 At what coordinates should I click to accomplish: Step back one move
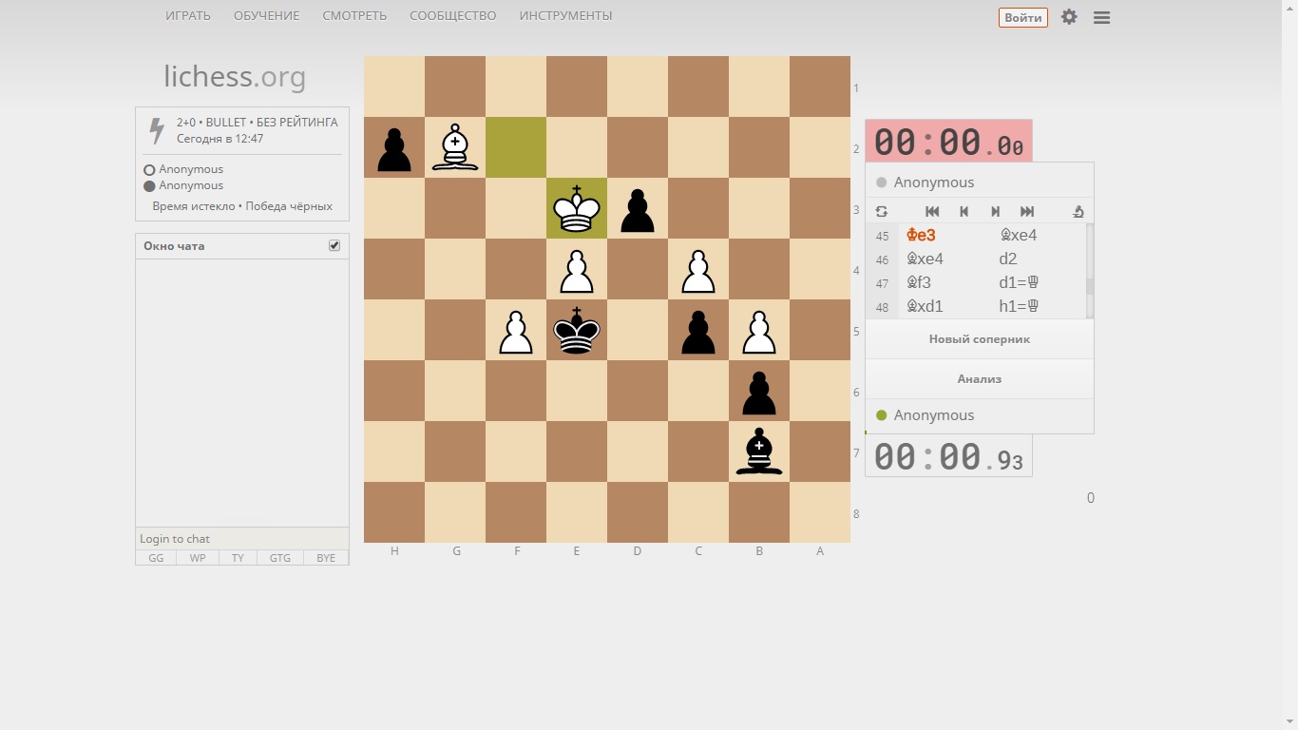[964, 212]
